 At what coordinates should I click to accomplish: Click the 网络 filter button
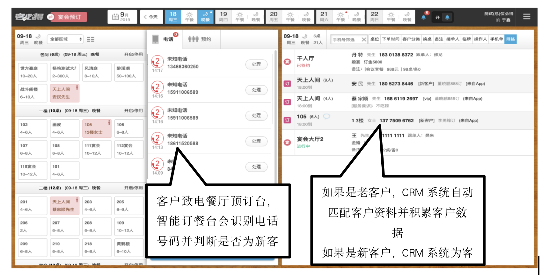(510, 39)
